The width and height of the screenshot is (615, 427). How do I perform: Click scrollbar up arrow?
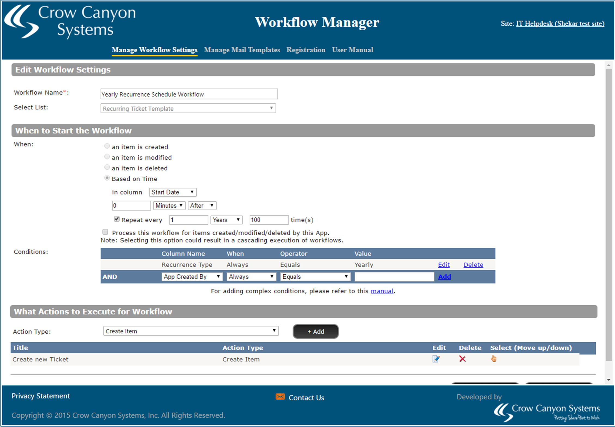[609, 65]
